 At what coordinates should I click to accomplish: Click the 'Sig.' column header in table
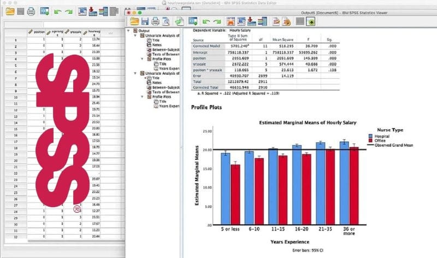tap(329, 40)
